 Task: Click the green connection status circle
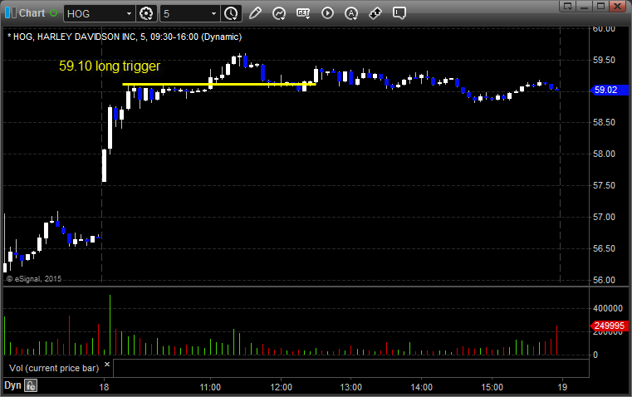pos(53,13)
